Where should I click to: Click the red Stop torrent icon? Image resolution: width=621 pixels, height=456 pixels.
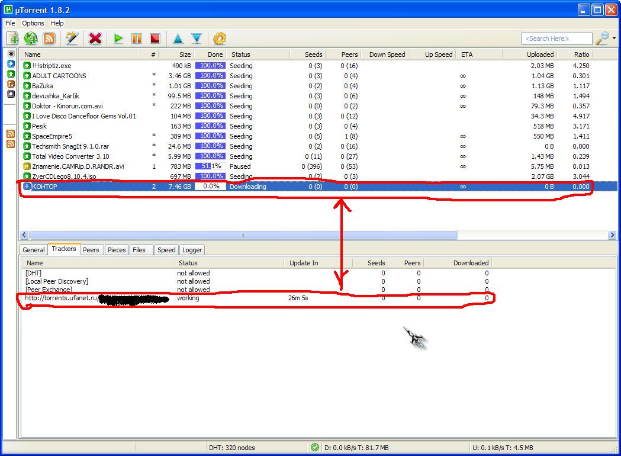[155, 38]
